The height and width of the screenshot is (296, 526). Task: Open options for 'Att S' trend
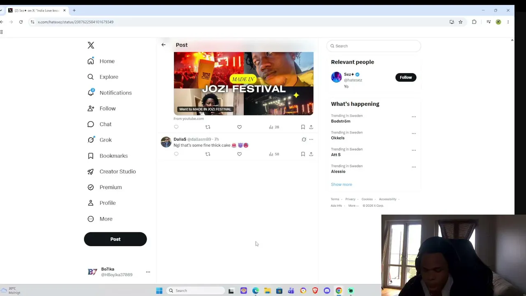414,150
